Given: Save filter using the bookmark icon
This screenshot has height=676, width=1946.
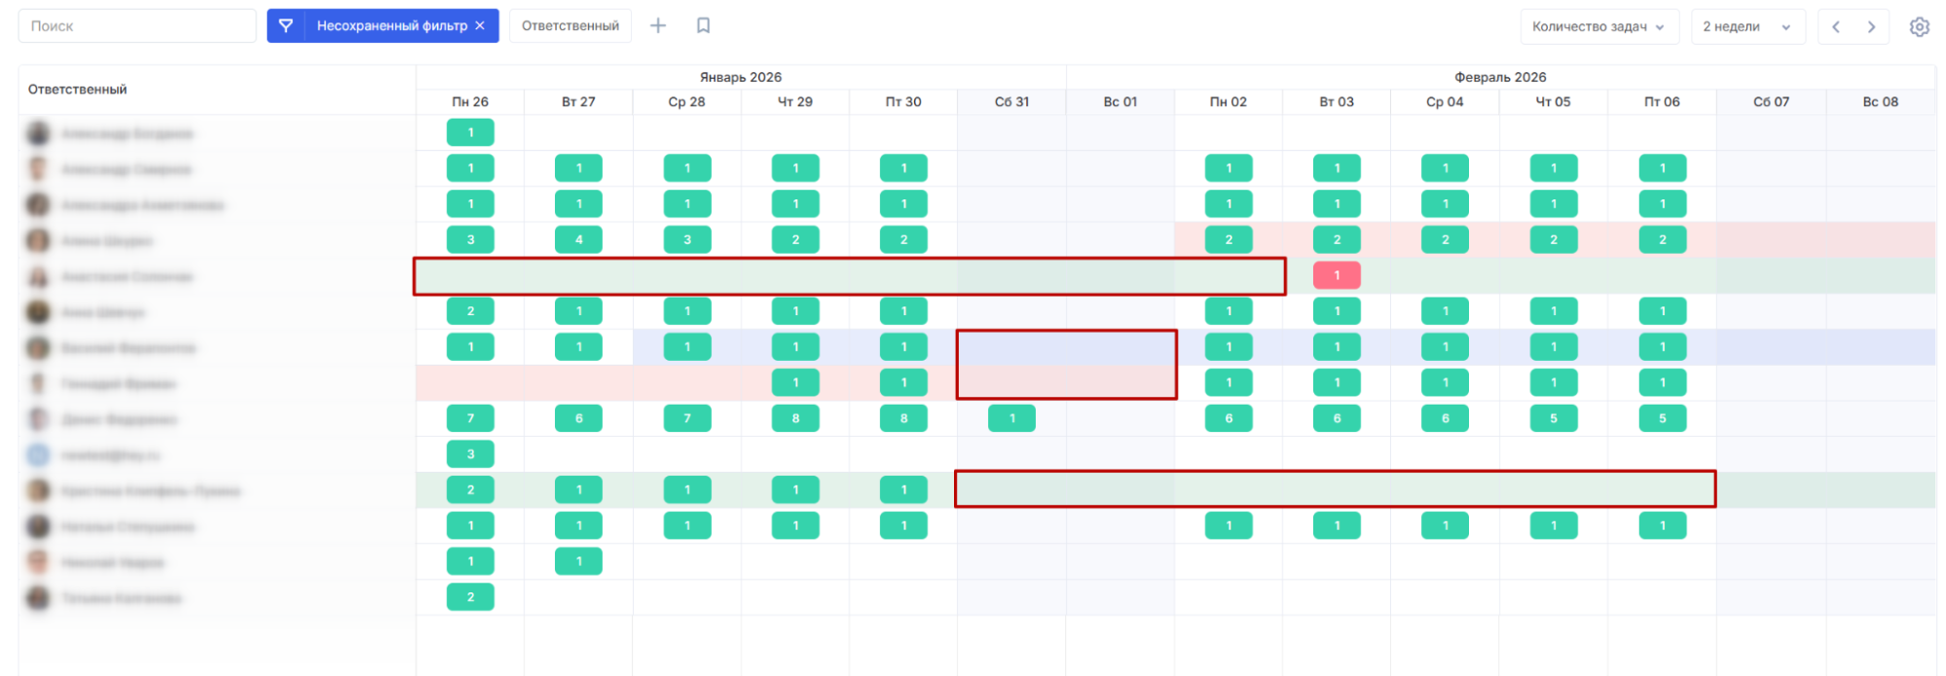Looking at the screenshot, I should coord(703,26).
